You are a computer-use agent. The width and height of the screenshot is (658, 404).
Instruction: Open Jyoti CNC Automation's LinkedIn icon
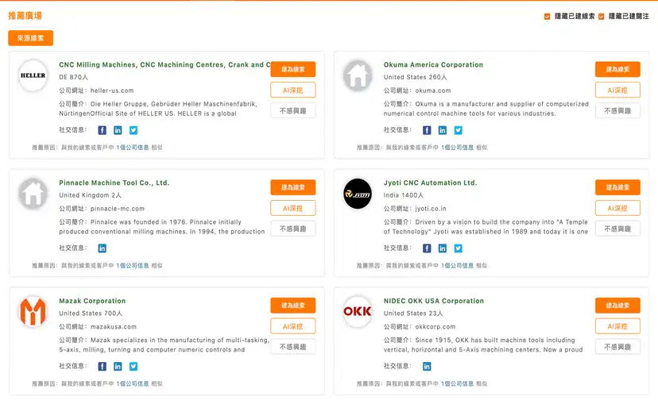[x=443, y=248]
